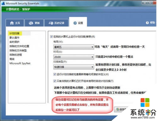The width and height of the screenshot is (157, 121).
Task: Open the 主页 (Home) tab
Action: (x=15, y=23)
